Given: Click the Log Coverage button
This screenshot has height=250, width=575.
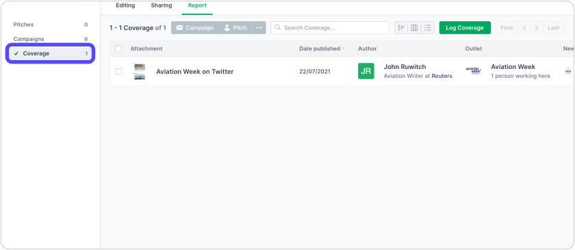Looking at the screenshot, I should click(465, 28).
